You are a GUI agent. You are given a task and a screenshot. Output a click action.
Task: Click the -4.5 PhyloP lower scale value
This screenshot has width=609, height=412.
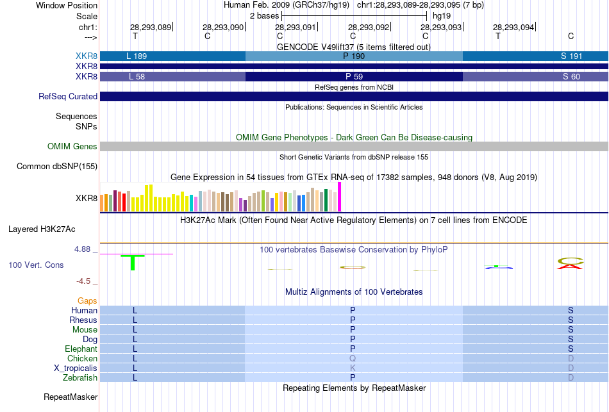click(83, 281)
